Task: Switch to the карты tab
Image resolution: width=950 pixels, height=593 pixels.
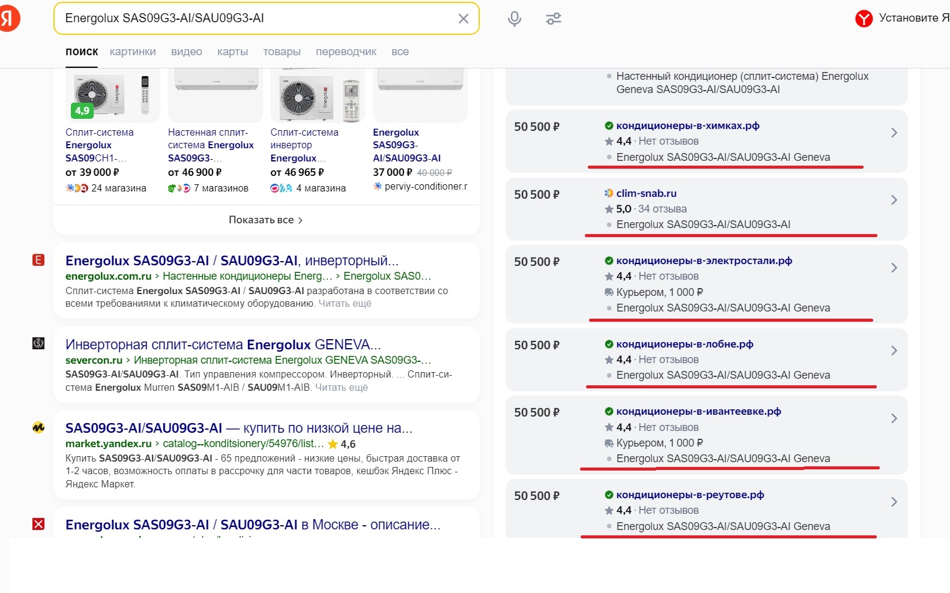Action: (x=232, y=52)
